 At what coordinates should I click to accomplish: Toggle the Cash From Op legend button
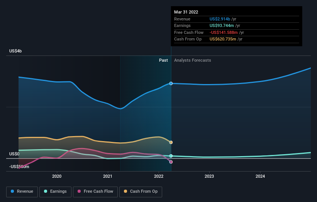coord(141,192)
